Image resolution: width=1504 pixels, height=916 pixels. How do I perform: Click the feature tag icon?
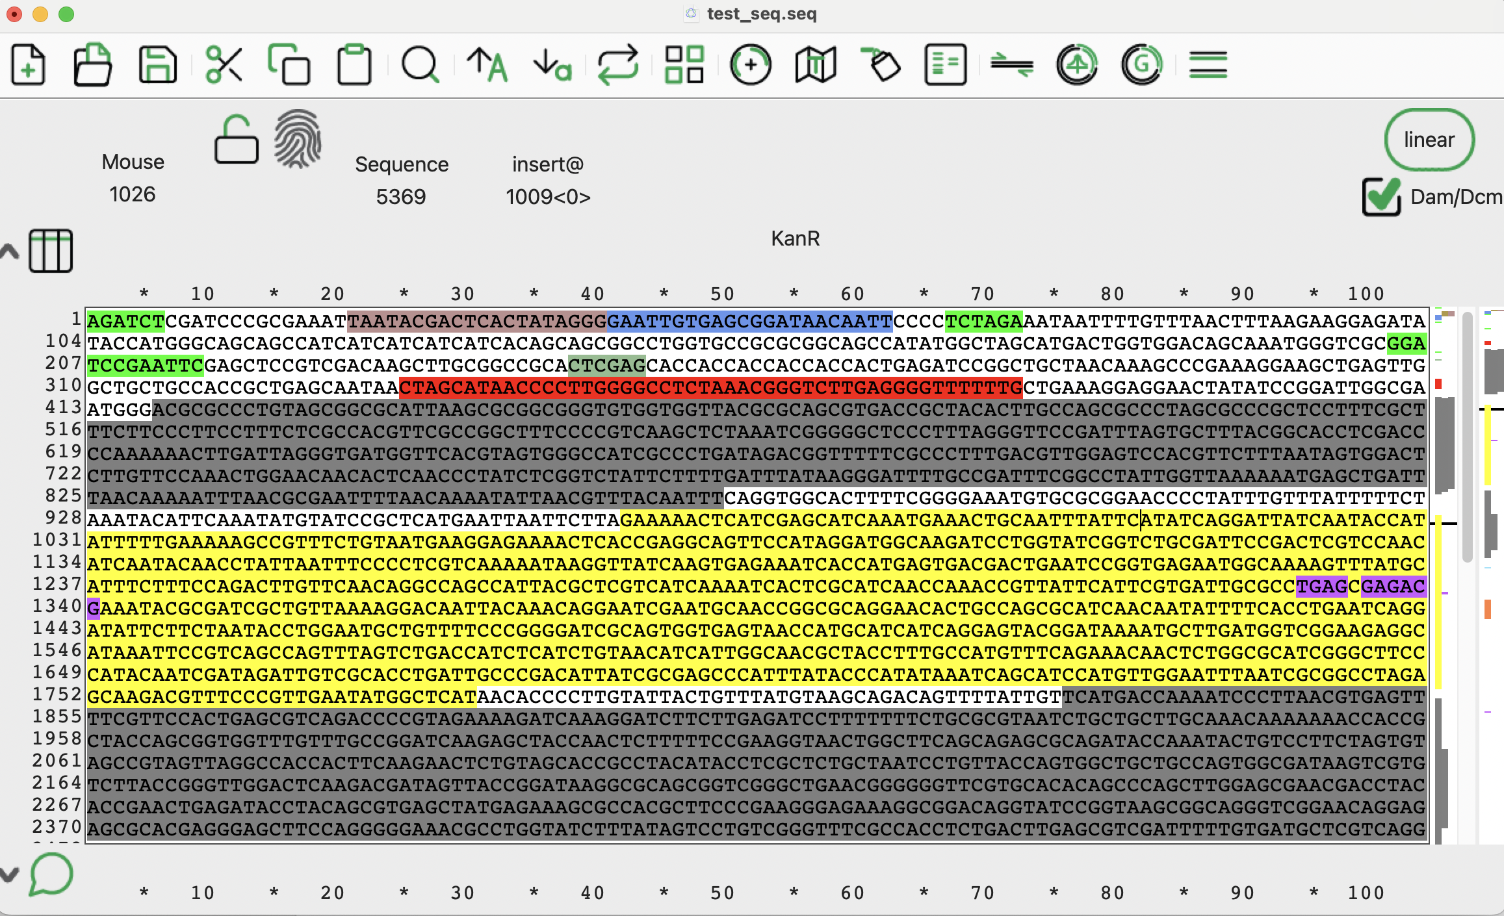point(881,64)
